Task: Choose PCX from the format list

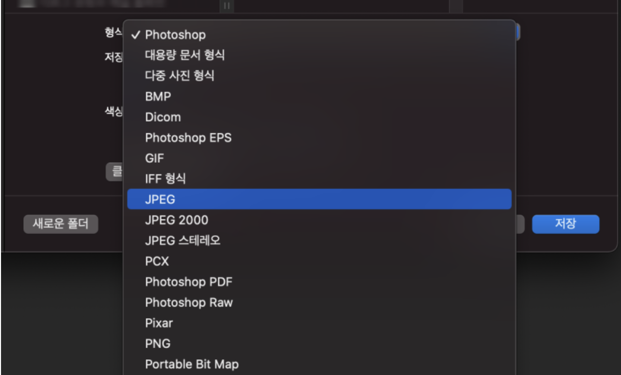Action: [x=157, y=261]
